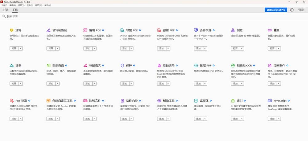
Task: Click the 扫描和 OCR scanner icon
Action: tap(233, 65)
